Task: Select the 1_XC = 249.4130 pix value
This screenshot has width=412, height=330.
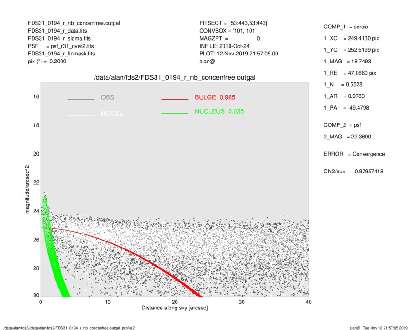Action: coord(351,38)
